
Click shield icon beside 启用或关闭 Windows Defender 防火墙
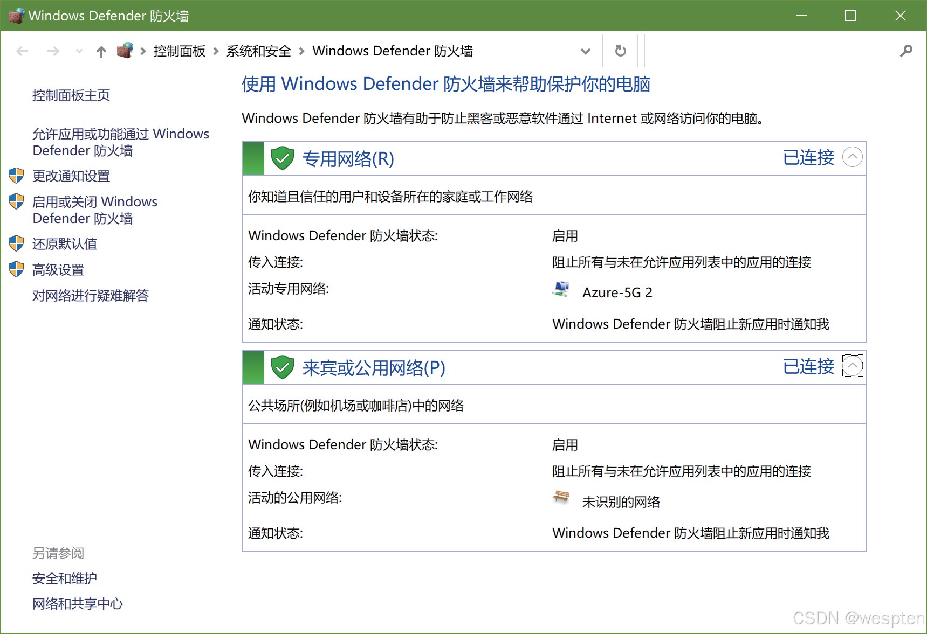[x=16, y=201]
